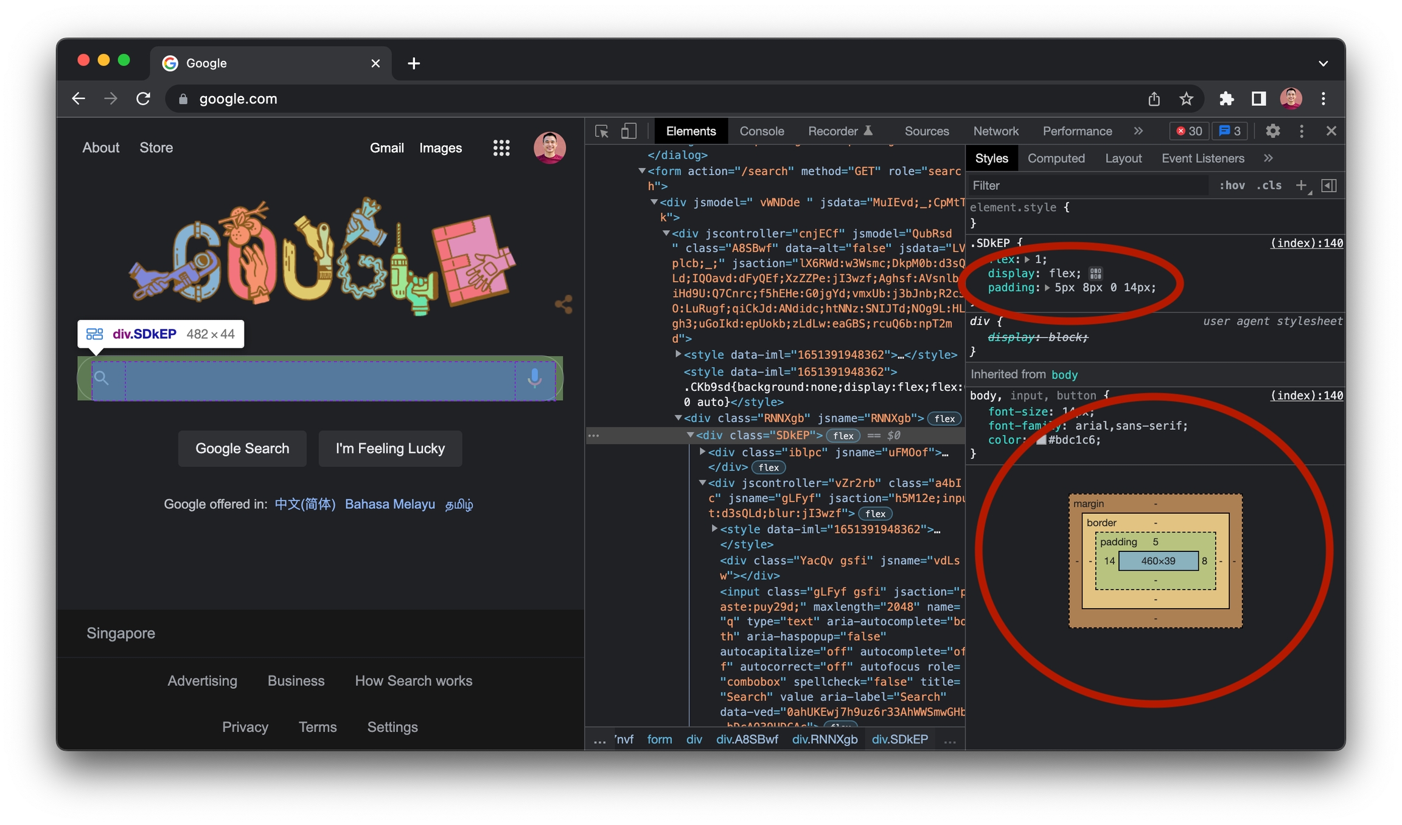Open the flexbox editor icon next to display: flex
The width and height of the screenshot is (1402, 825).
(1095, 274)
